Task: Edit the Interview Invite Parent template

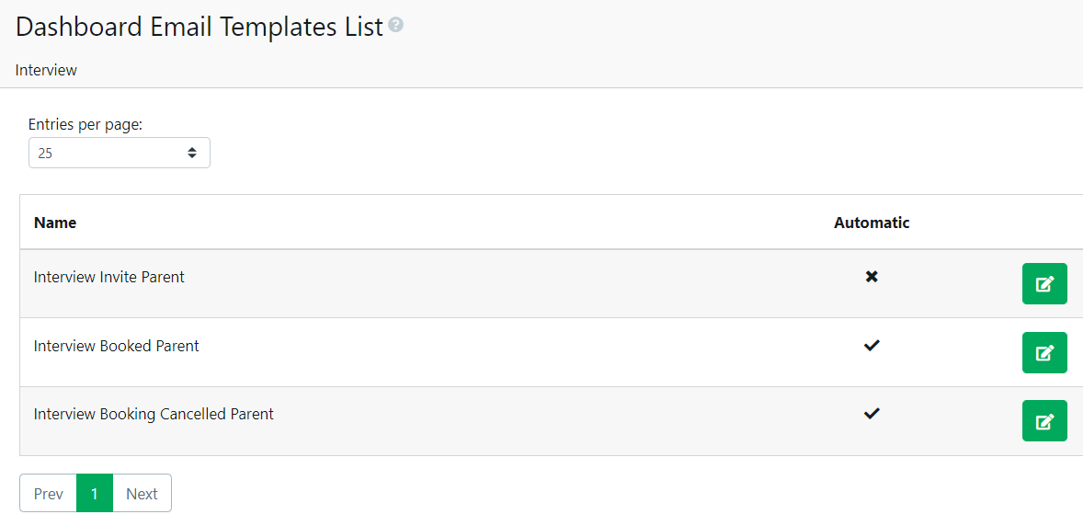Action: (x=1044, y=283)
